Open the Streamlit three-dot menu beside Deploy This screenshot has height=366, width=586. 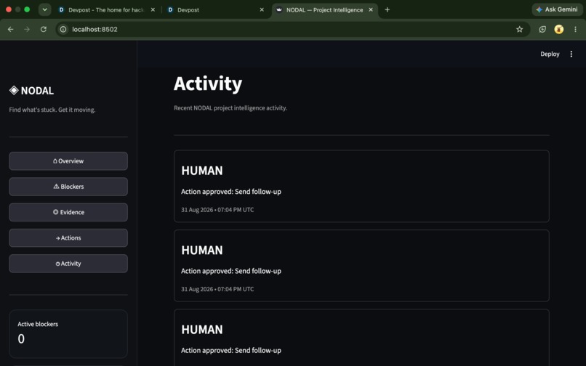pyautogui.click(x=571, y=54)
